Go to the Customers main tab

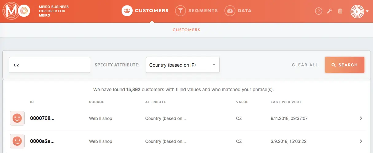[x=145, y=11]
